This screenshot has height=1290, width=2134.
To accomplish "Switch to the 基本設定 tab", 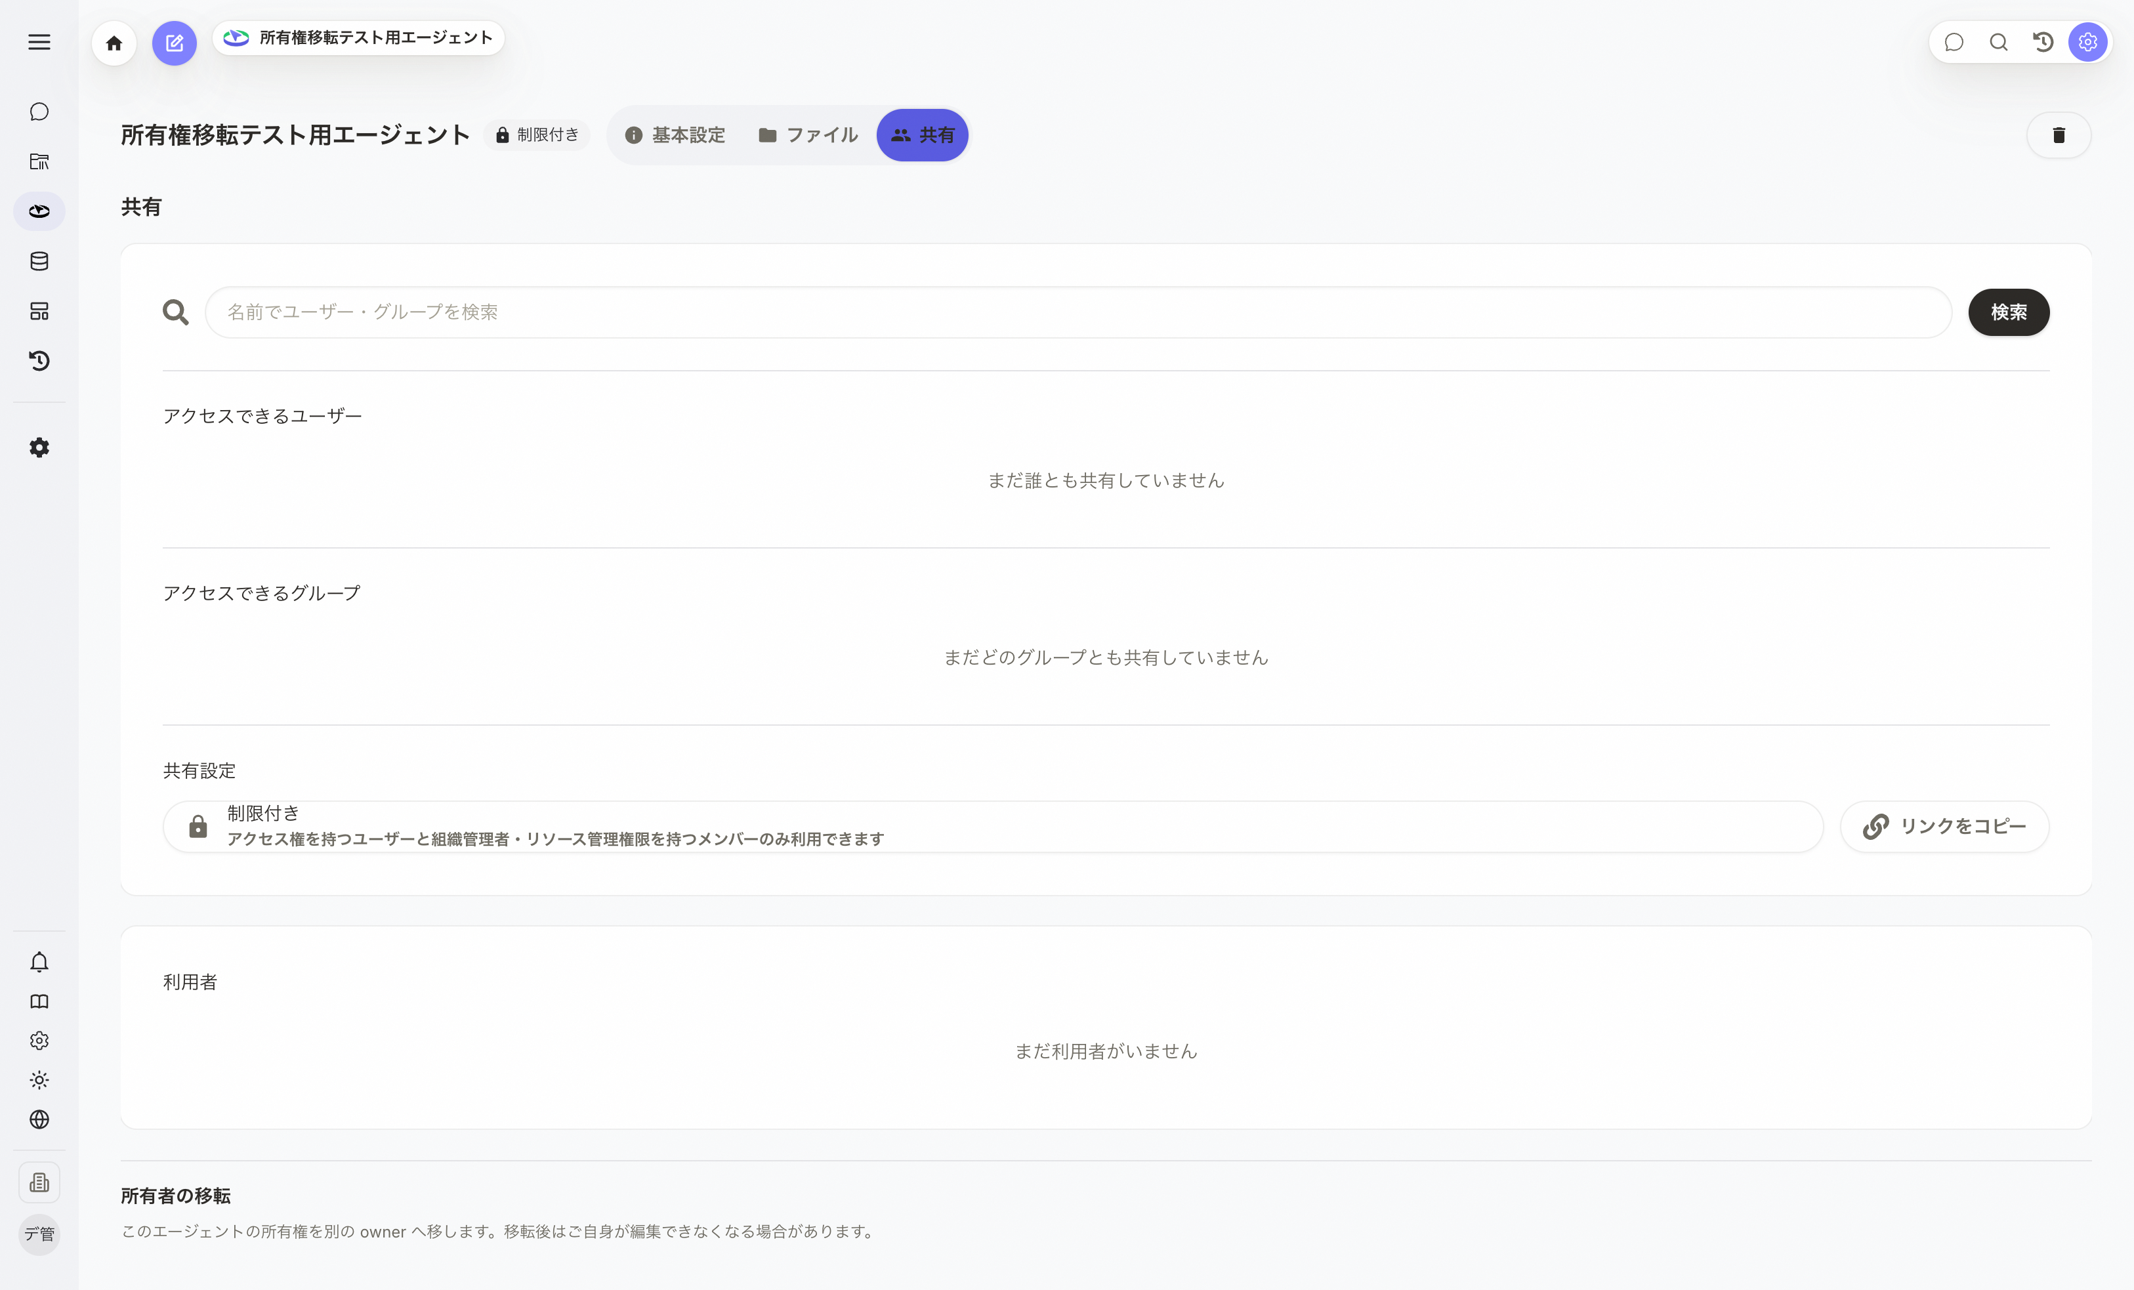I will point(675,135).
